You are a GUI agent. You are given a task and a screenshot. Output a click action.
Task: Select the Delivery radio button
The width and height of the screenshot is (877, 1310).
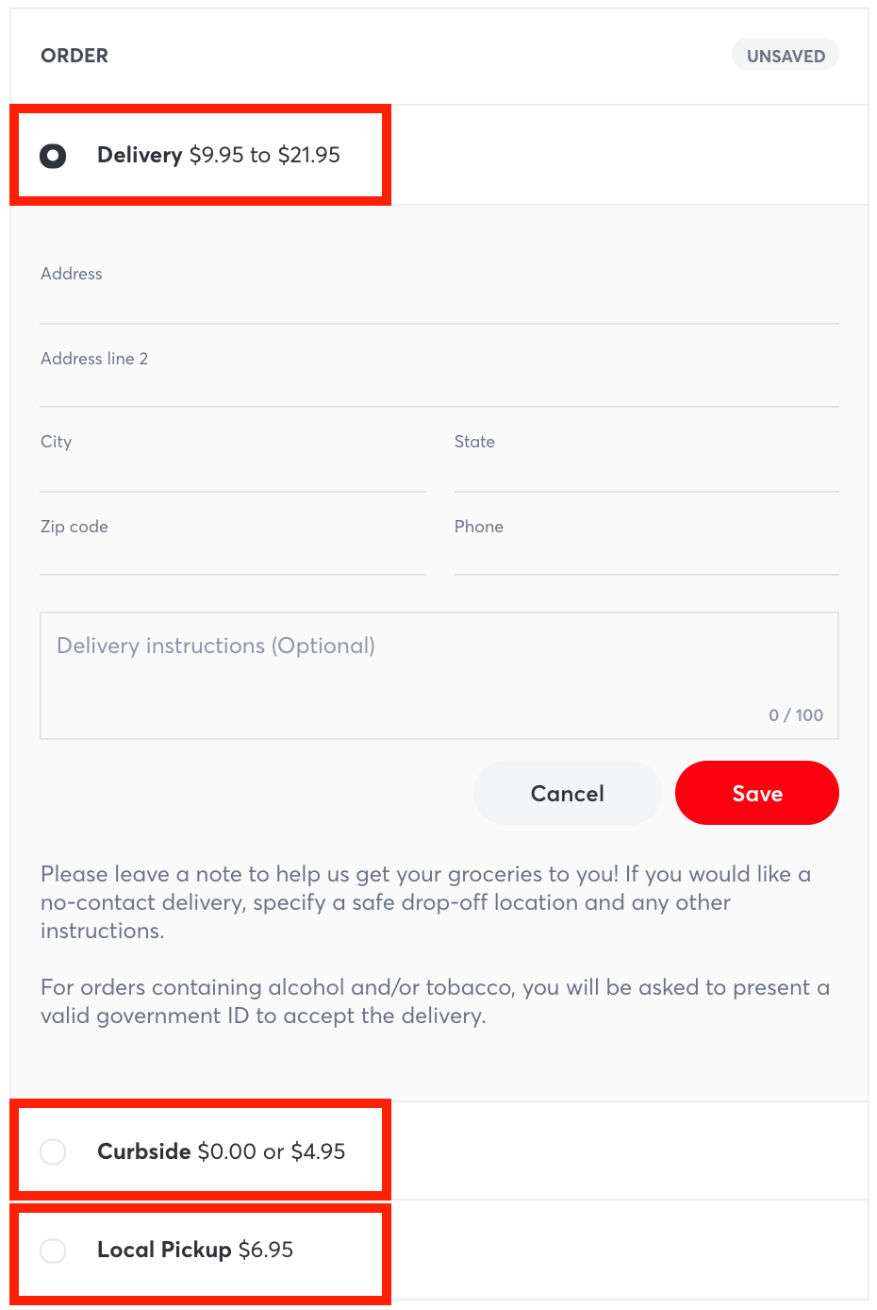[53, 156]
